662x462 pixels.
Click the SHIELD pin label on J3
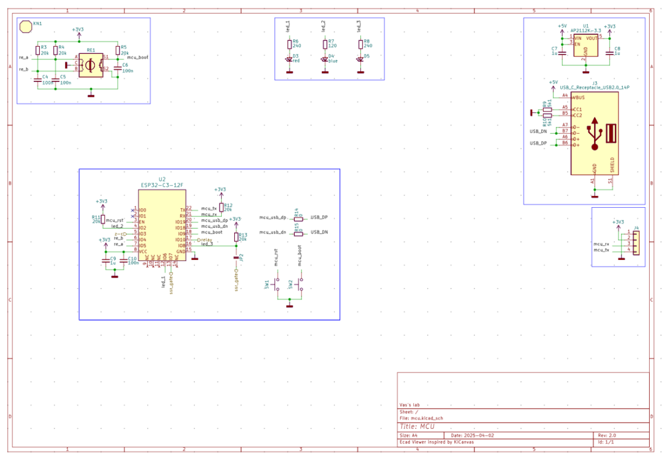[x=612, y=165]
